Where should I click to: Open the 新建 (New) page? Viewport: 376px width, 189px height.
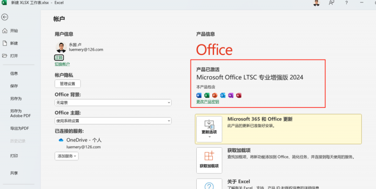(14, 43)
